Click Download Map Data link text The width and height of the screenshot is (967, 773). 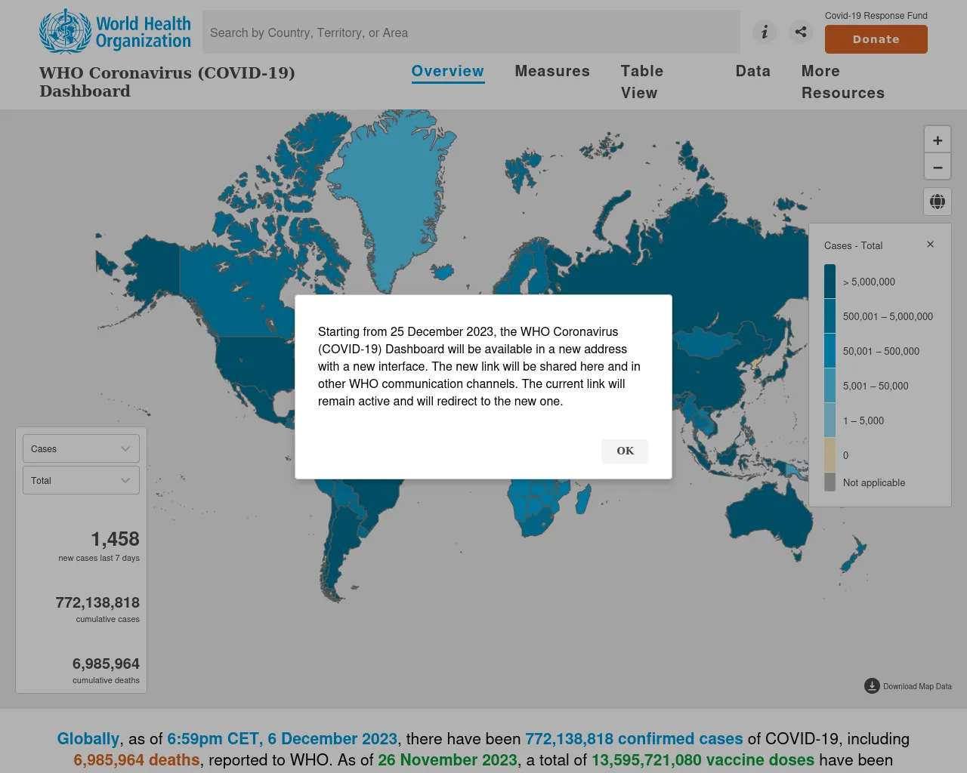(917, 686)
